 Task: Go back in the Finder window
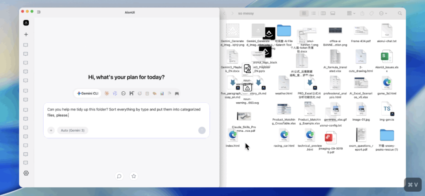[224, 13]
